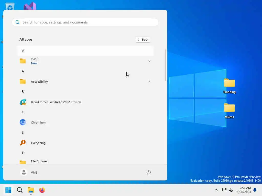The width and height of the screenshot is (262, 196).
Task: Click the search magnifier inside the search box
Action: [18, 22]
